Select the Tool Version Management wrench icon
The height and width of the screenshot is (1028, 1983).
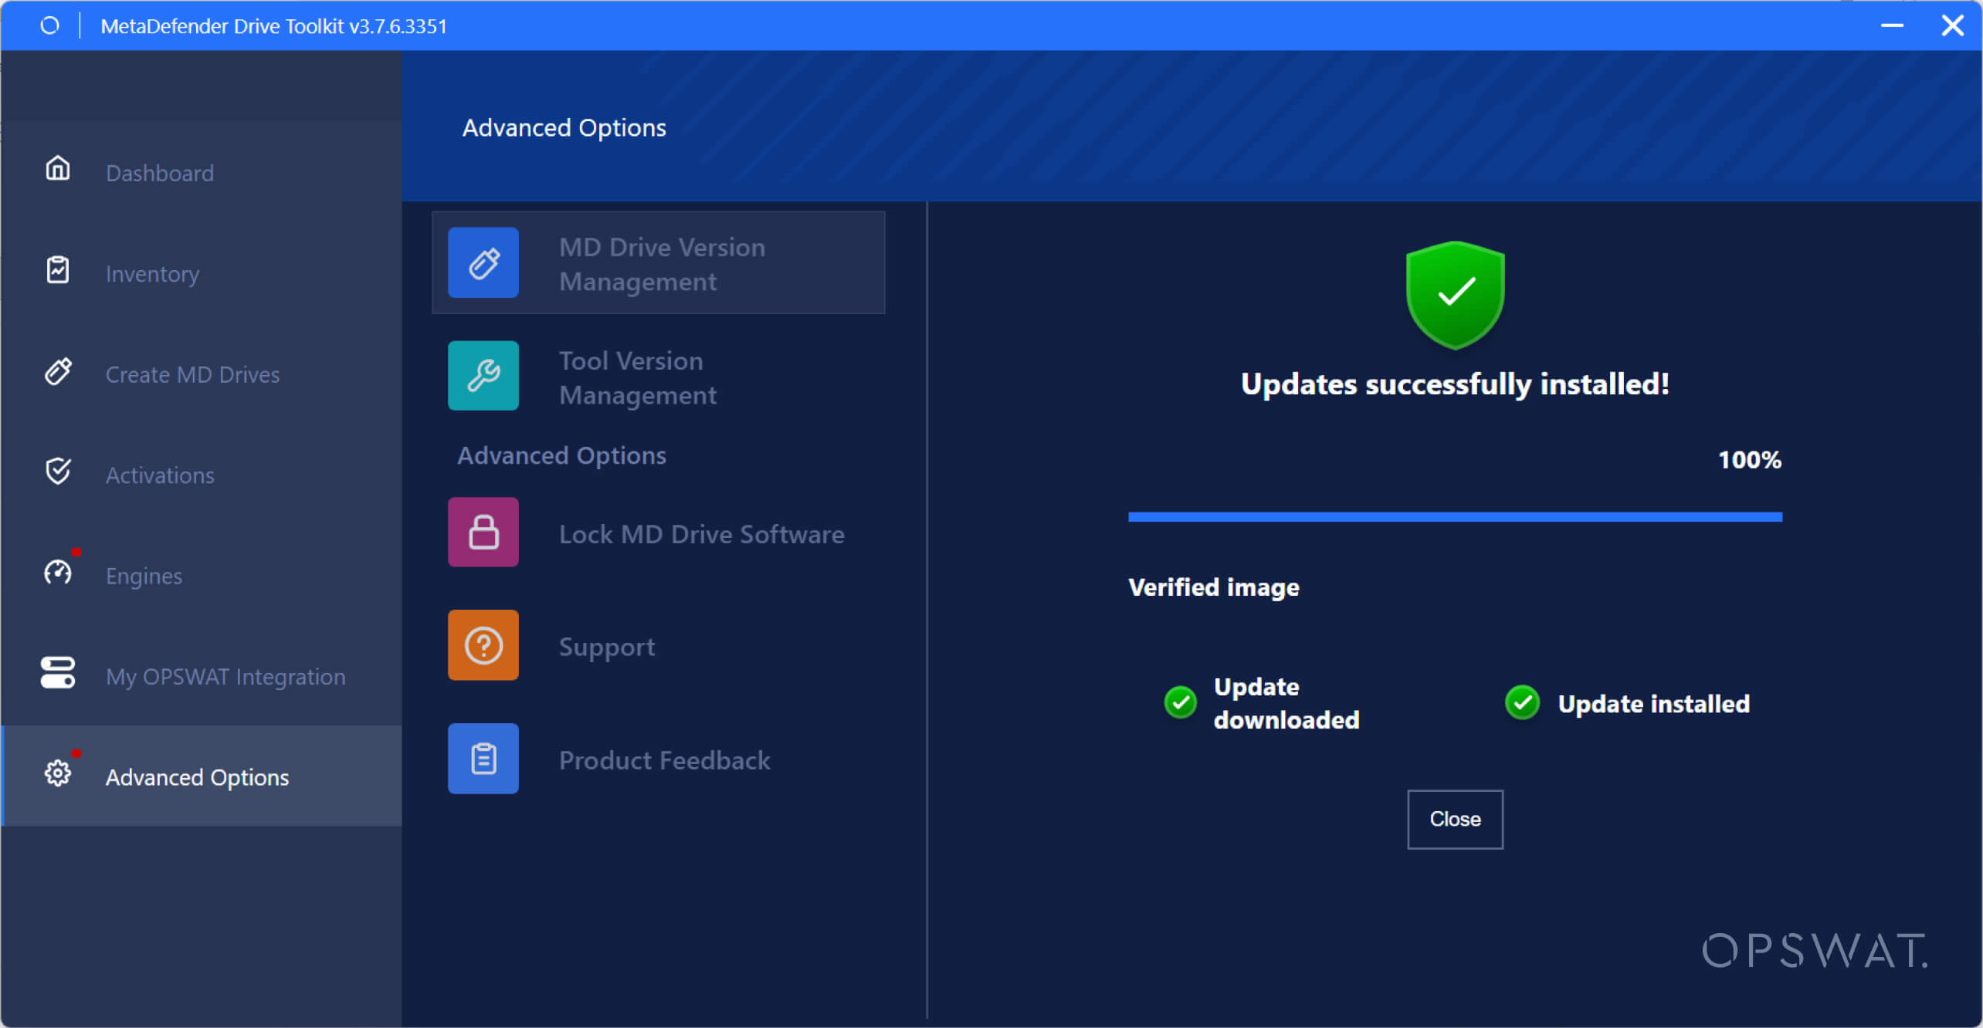point(483,376)
